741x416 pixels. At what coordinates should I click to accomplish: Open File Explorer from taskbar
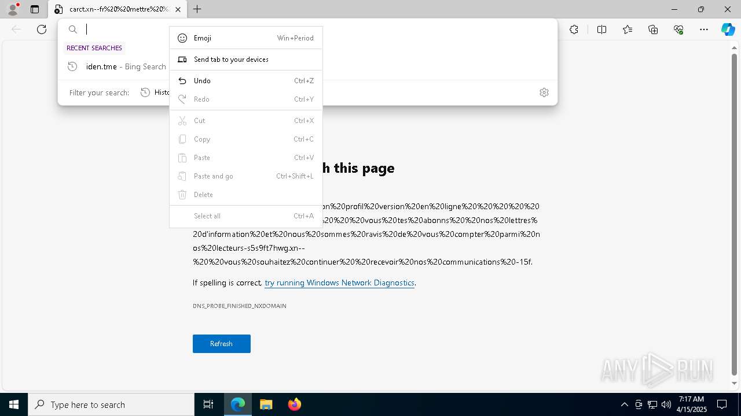click(x=266, y=404)
